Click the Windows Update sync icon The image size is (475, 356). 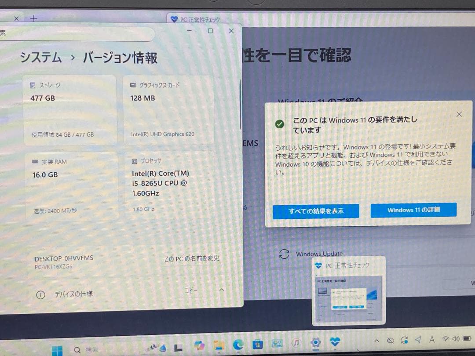point(284,254)
